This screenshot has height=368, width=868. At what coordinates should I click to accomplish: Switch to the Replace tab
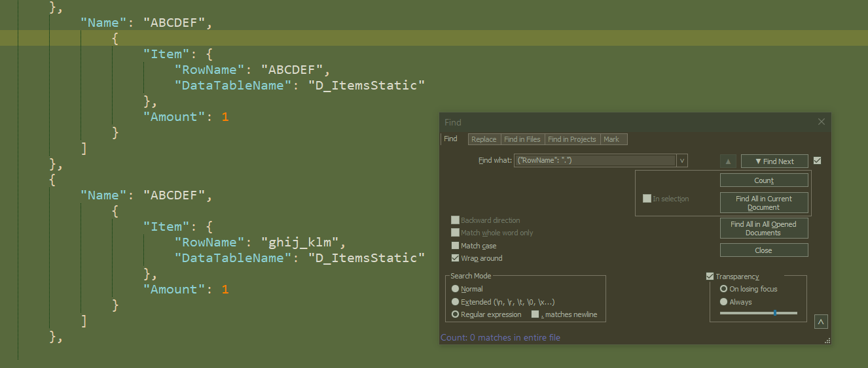[484, 139]
